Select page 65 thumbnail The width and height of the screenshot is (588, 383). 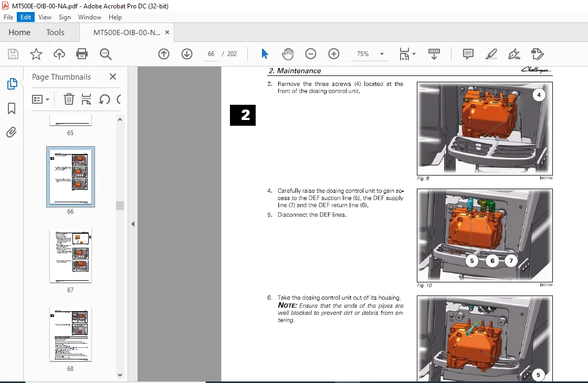tap(70, 120)
